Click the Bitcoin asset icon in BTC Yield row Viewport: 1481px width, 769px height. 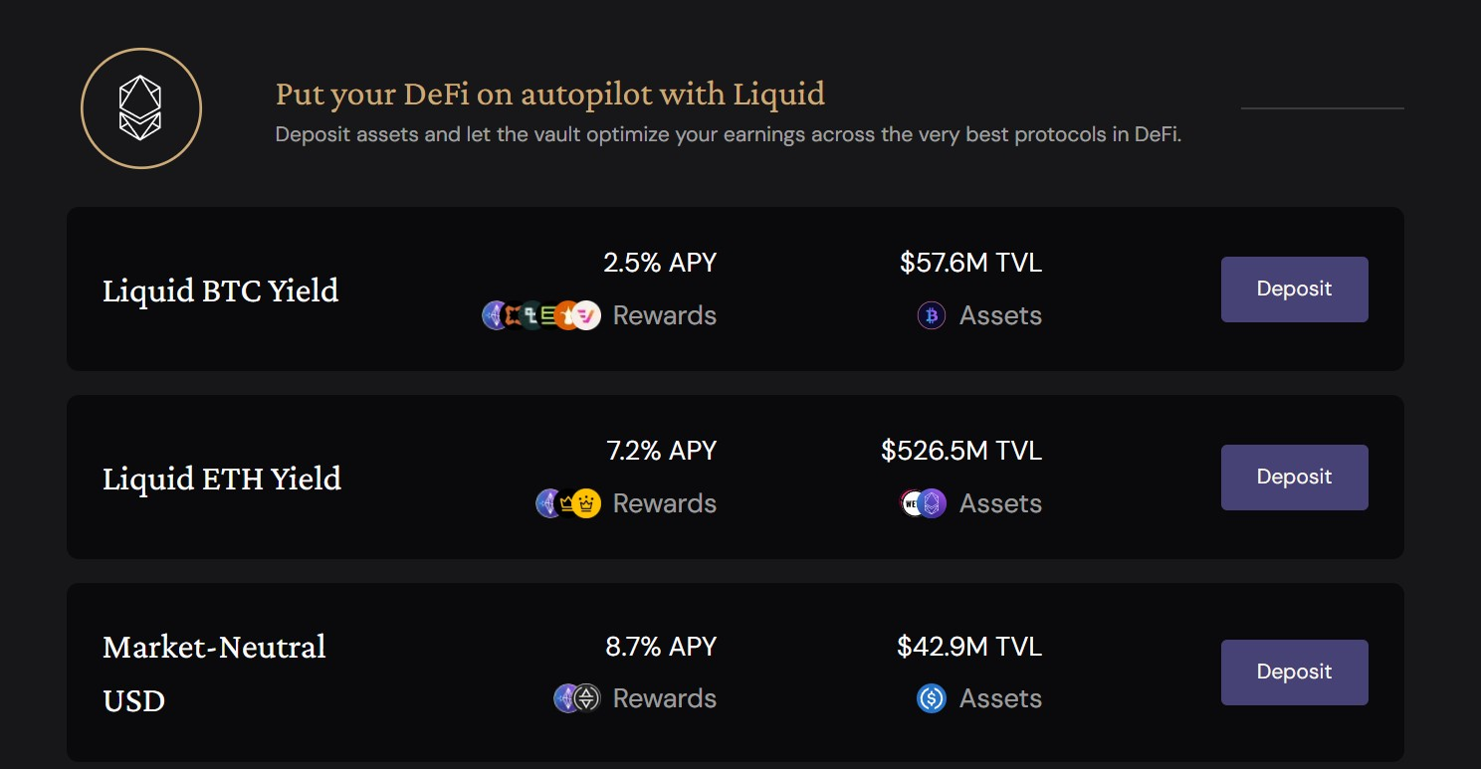[x=932, y=315]
